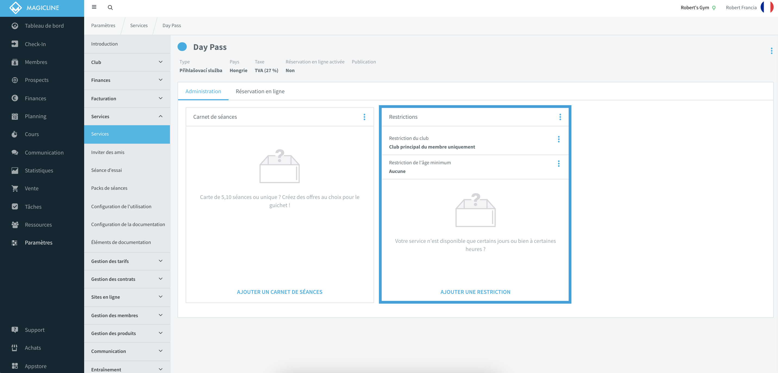Click the French flag language icon
The width and height of the screenshot is (778, 373).
point(767,7)
